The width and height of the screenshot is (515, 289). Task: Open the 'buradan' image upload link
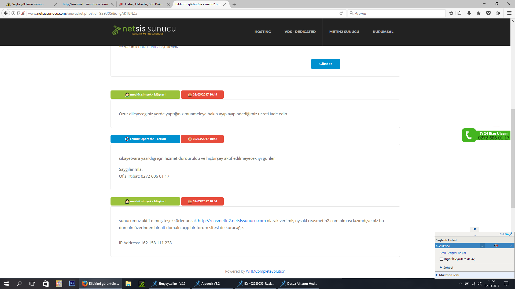[x=154, y=47]
